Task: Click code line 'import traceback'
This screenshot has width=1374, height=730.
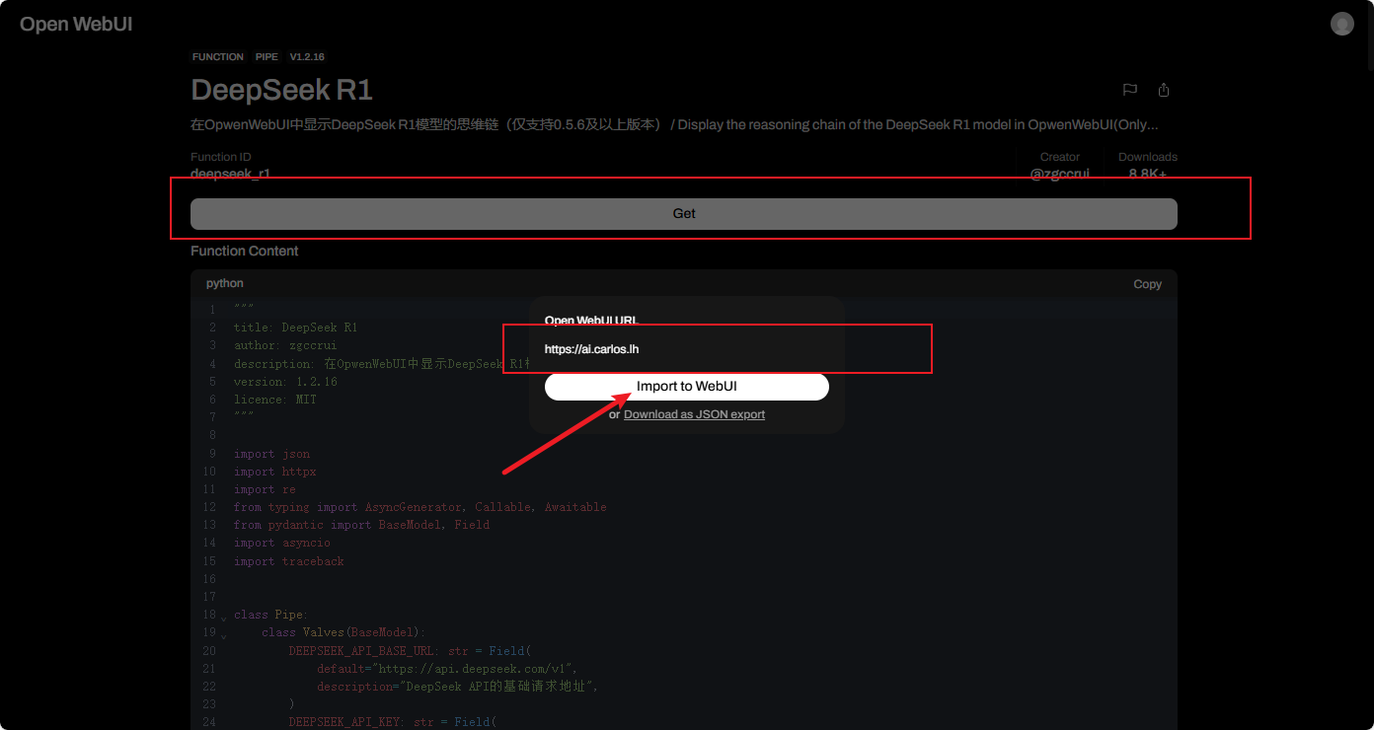Action: (289, 561)
